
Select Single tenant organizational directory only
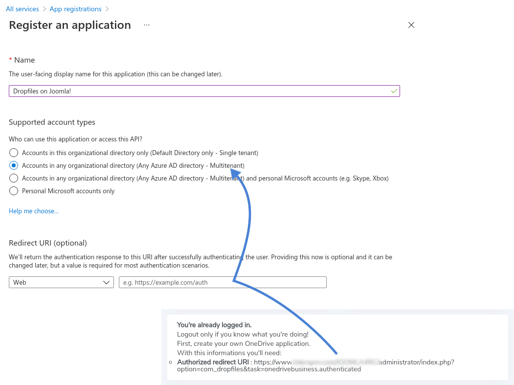(x=14, y=153)
